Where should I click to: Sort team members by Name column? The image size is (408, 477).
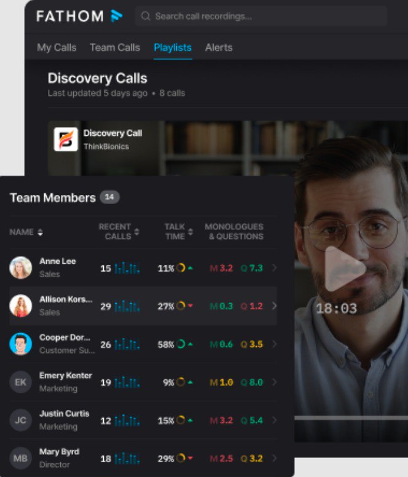pyautogui.click(x=40, y=232)
